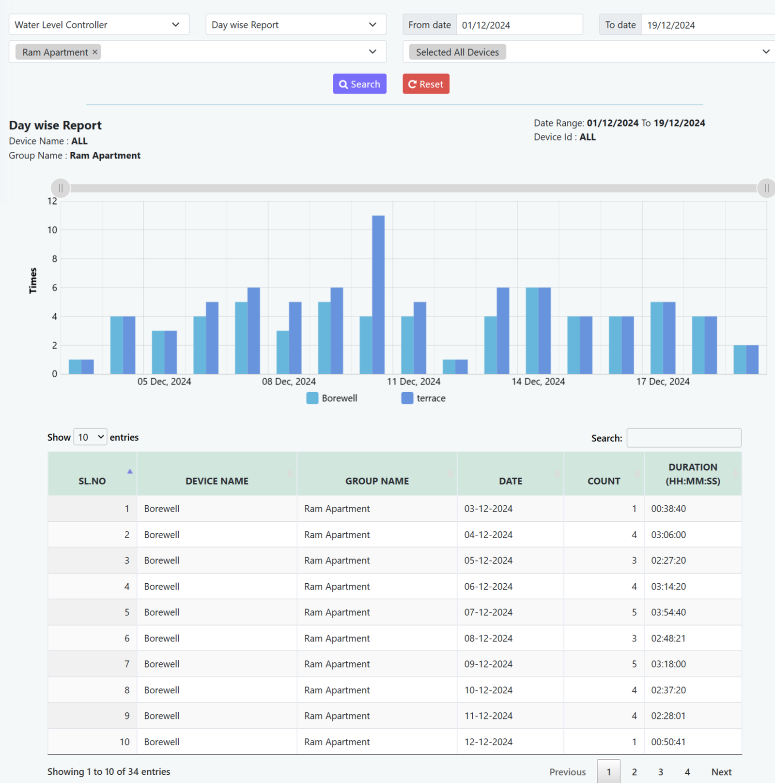Grab the left chart range slider handle

click(61, 188)
